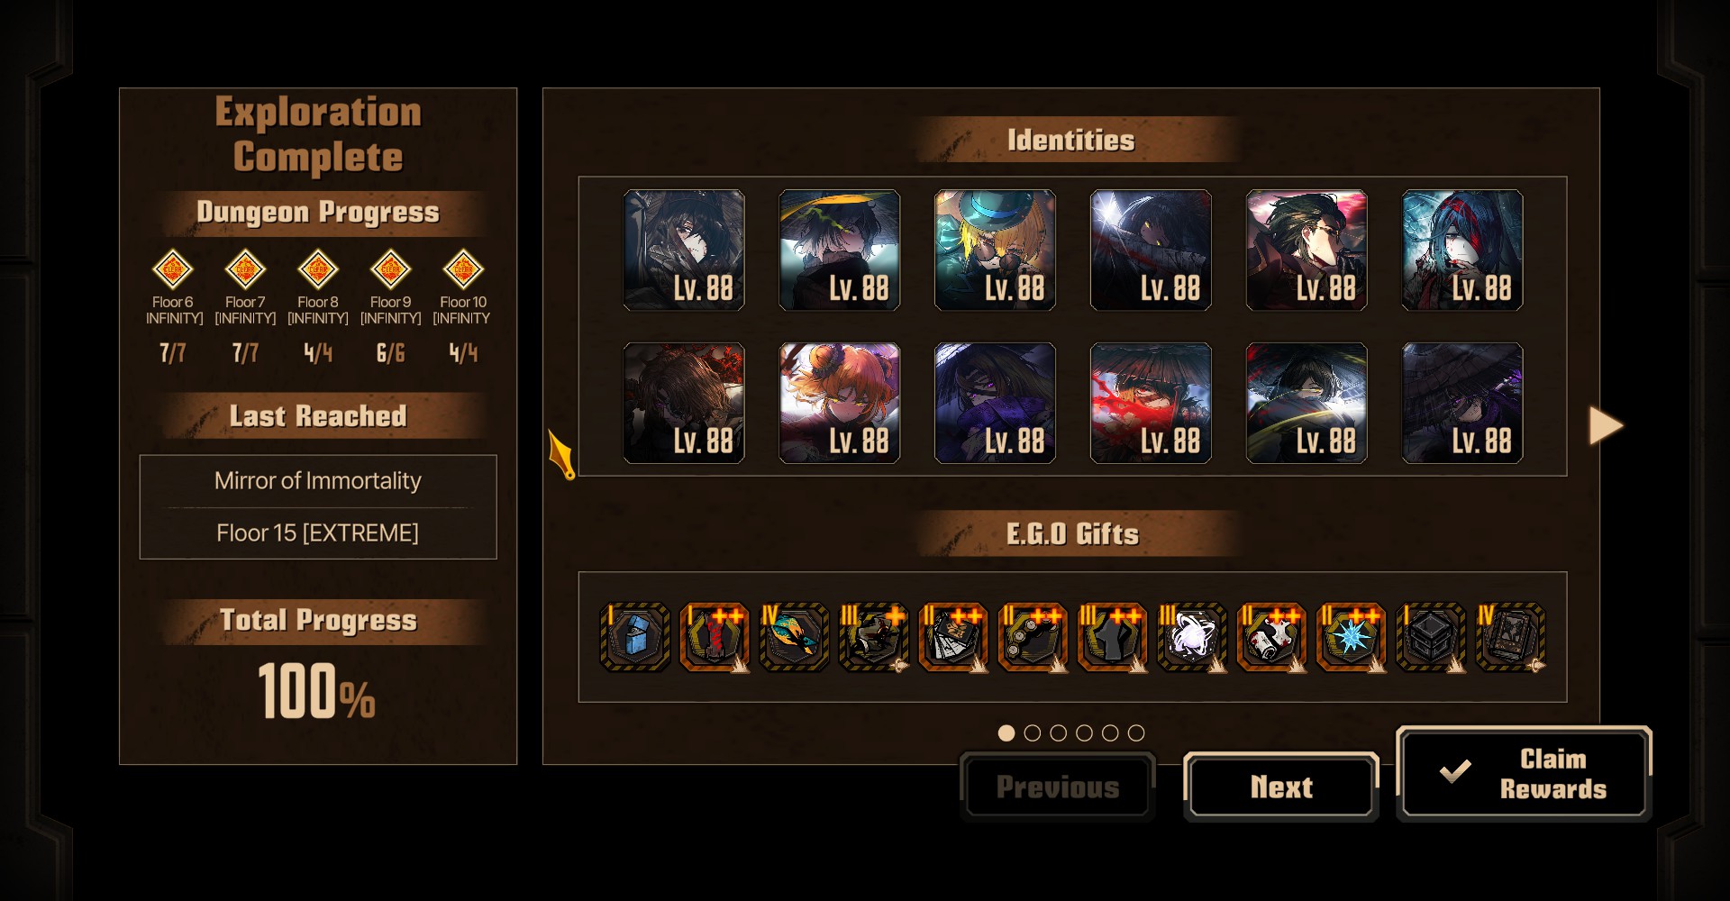This screenshot has height=901, width=1730.
Task: Select the dark book tier IV gift
Action: pyautogui.click(x=1510, y=637)
